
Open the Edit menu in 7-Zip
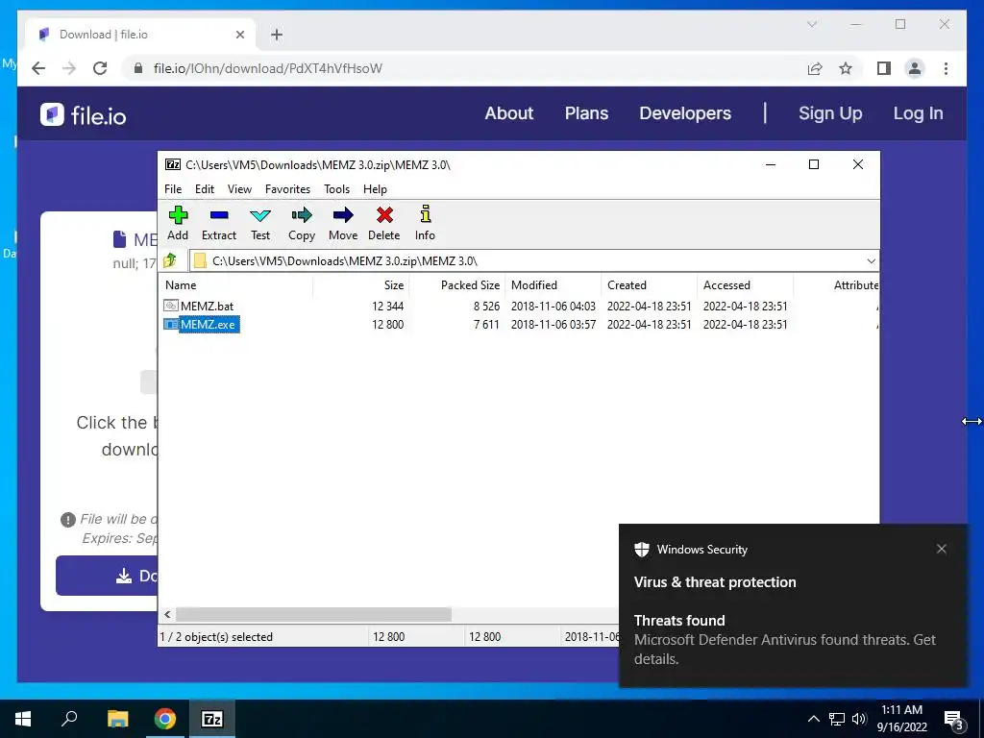click(x=205, y=189)
